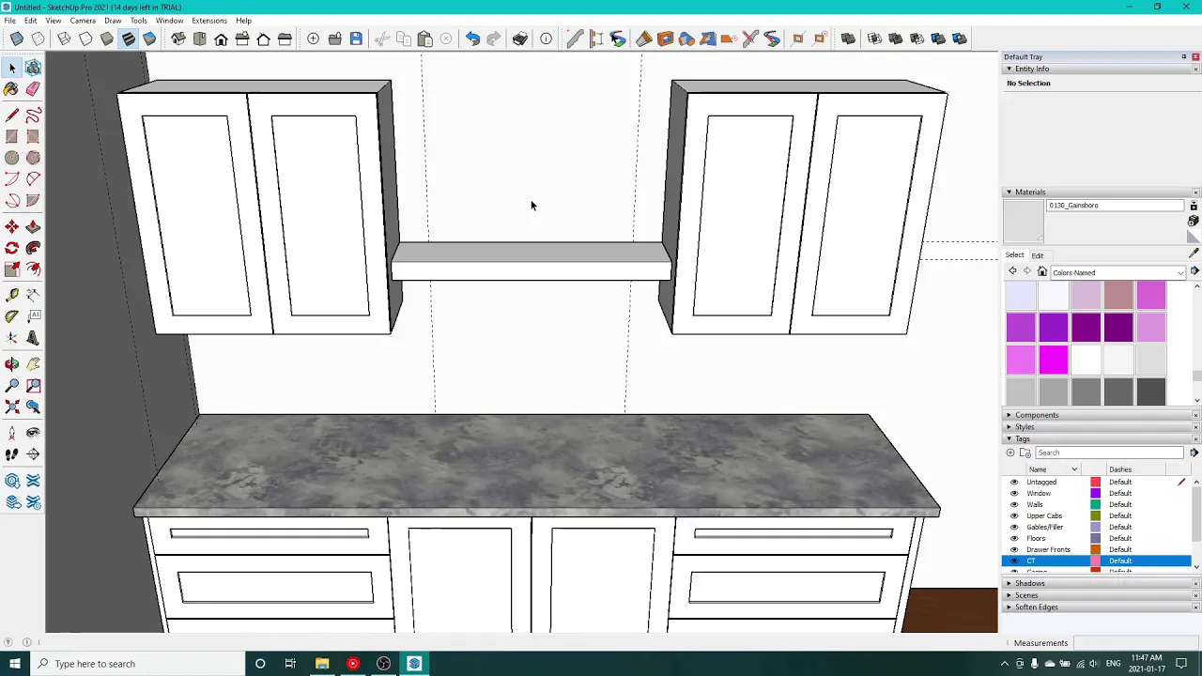The height and width of the screenshot is (676, 1202).
Task: Switch to materials Edit tab
Action: (x=1037, y=255)
